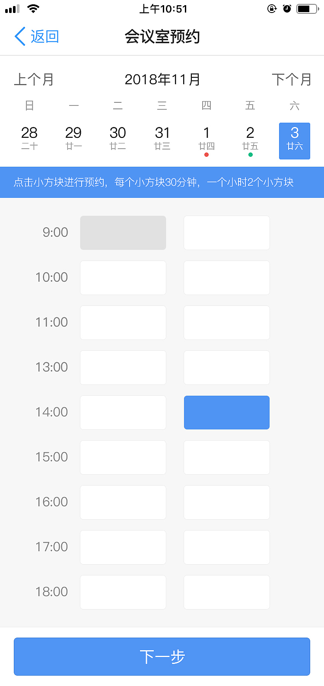
Task: Book the first 15:00 time block
Action: 123,457
